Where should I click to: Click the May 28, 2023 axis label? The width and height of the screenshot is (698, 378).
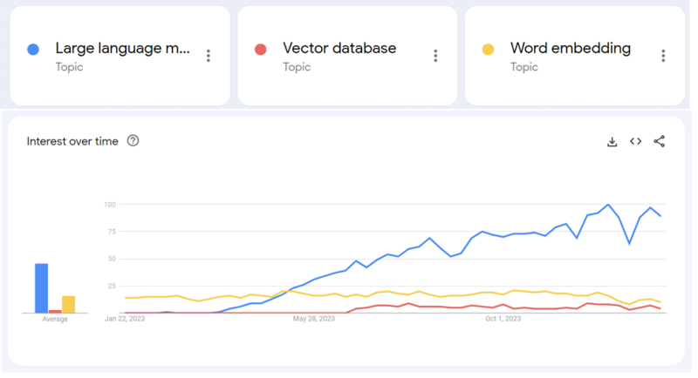point(314,319)
